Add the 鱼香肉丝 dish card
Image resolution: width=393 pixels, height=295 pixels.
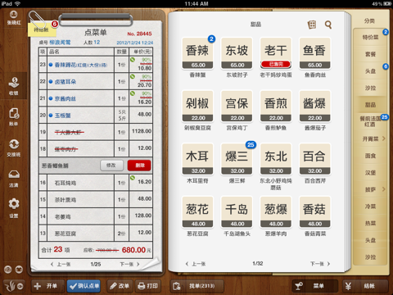(x=314, y=53)
